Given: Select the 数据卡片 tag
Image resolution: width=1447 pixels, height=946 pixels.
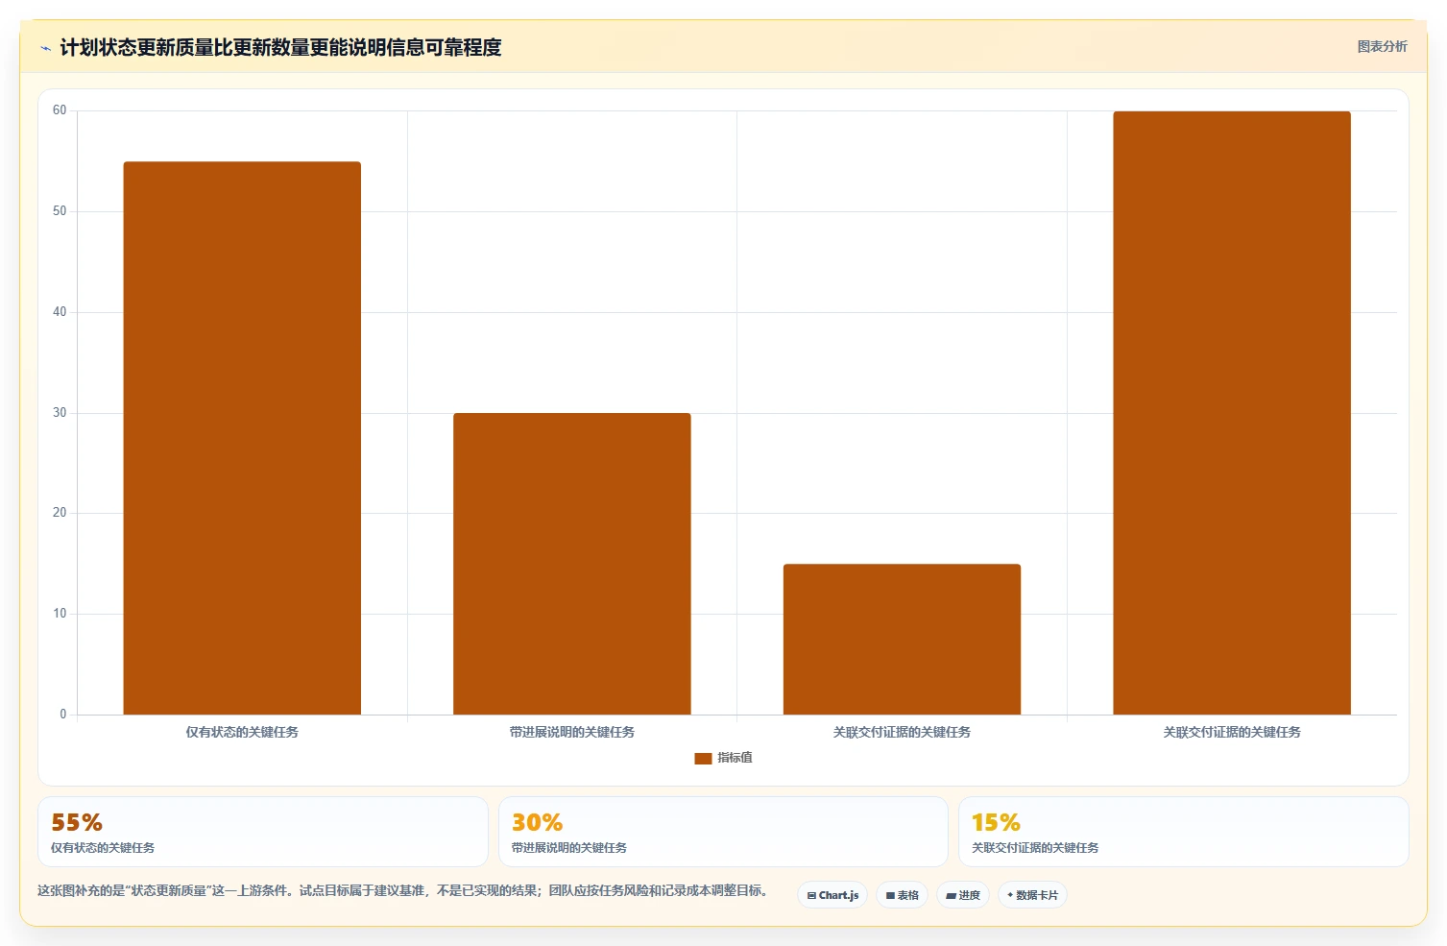Looking at the screenshot, I should (x=1032, y=895).
